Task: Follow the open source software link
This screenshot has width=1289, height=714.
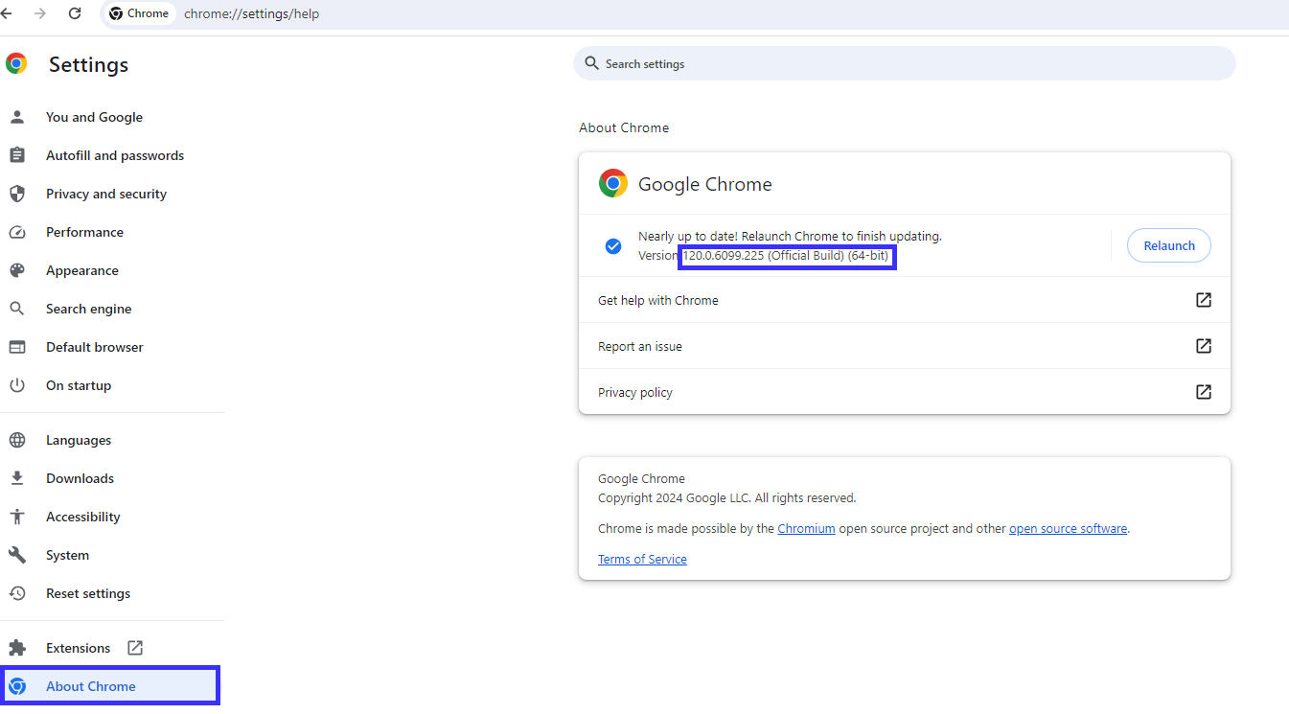Action: click(x=1068, y=528)
